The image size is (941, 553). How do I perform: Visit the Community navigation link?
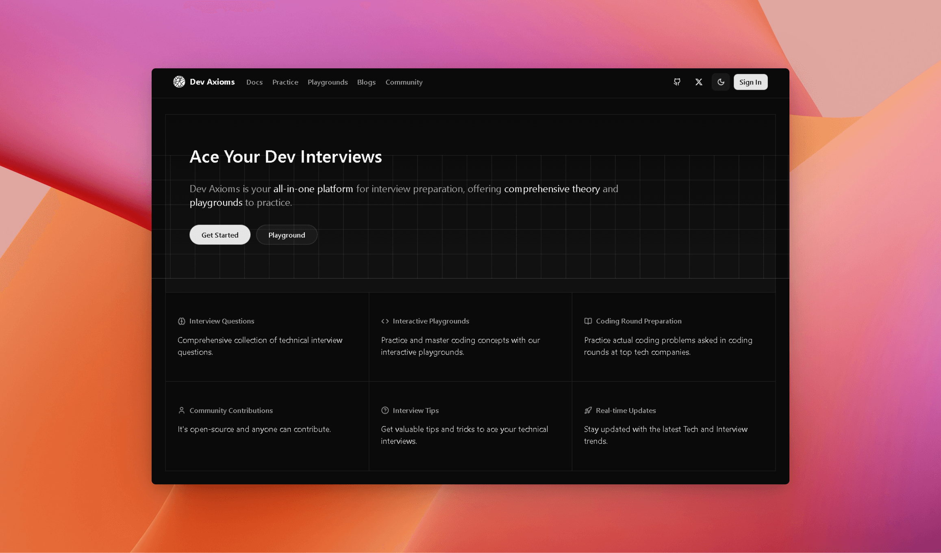click(x=404, y=82)
